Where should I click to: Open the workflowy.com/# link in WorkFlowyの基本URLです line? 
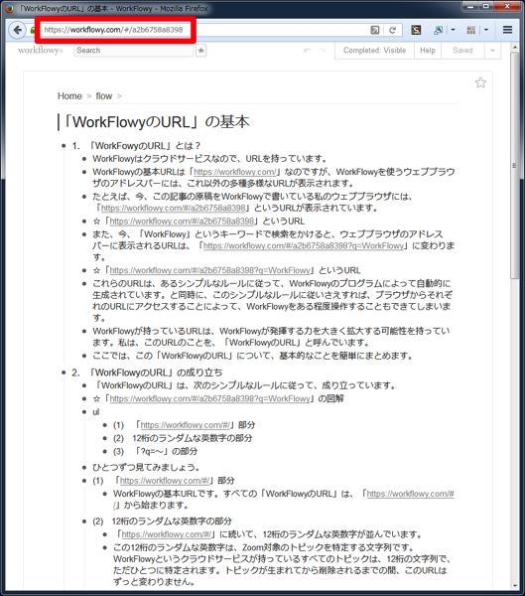point(410,494)
